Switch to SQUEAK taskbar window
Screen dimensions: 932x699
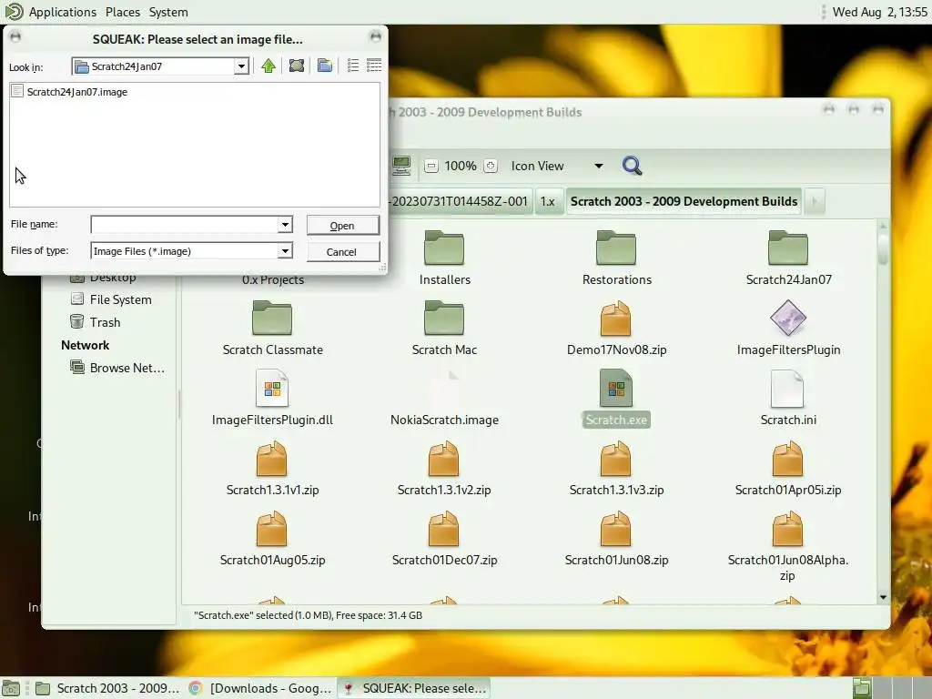click(x=414, y=688)
